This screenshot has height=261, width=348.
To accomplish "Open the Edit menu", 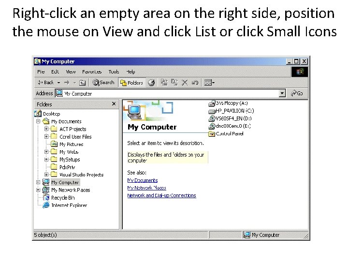I will pos(55,72).
